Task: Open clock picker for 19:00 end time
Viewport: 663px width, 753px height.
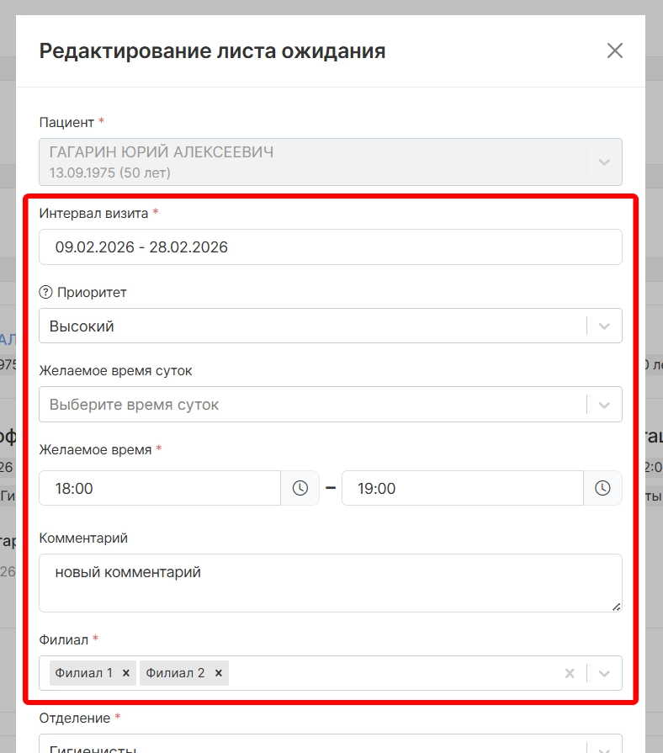Action: point(602,488)
